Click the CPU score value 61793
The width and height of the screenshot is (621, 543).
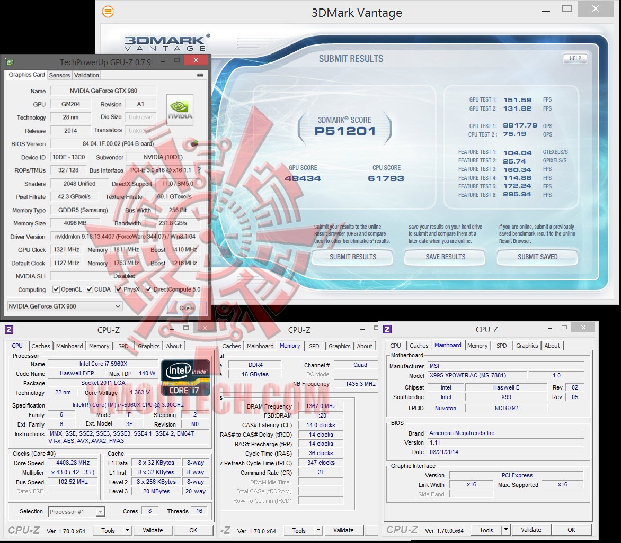pos(386,178)
